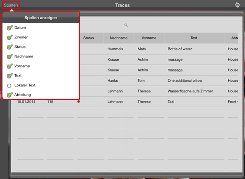Viewport: 245px width, 179px height.
Task: Uncheck the Zimmer column checkbox
Action: [10, 37]
